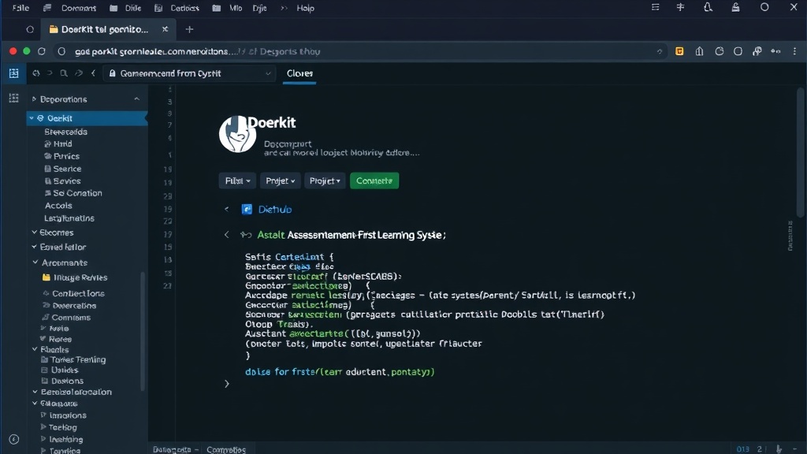Collapse the Sleomes section
Viewport: 807px width, 454px height.
[x=35, y=233]
